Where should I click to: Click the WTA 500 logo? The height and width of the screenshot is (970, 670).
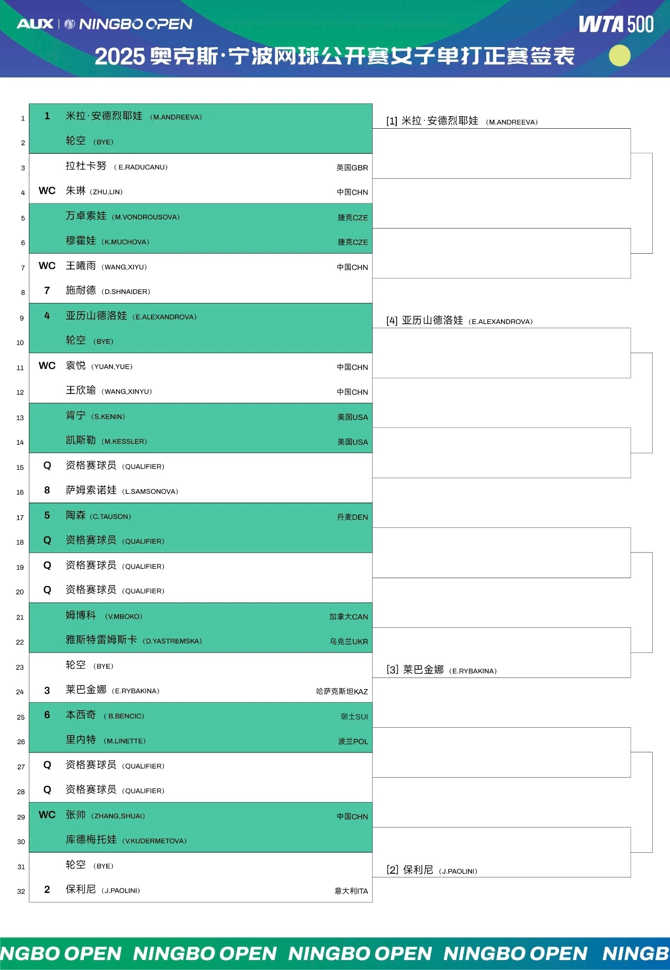(x=616, y=24)
